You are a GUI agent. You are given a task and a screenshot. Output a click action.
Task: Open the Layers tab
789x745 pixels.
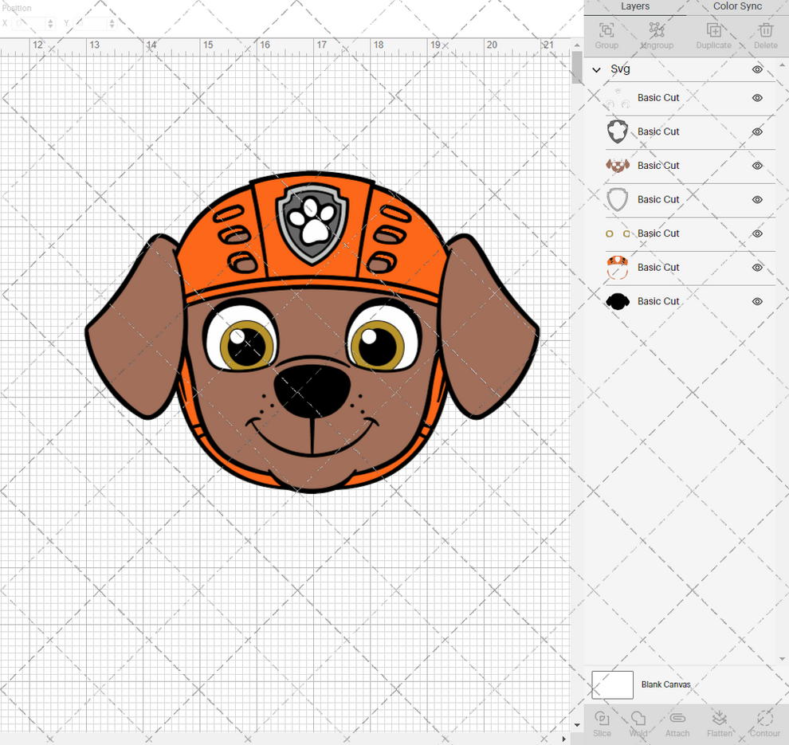pyautogui.click(x=635, y=6)
